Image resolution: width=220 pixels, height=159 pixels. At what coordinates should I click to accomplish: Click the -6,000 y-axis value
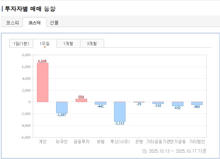click(x=26, y=137)
